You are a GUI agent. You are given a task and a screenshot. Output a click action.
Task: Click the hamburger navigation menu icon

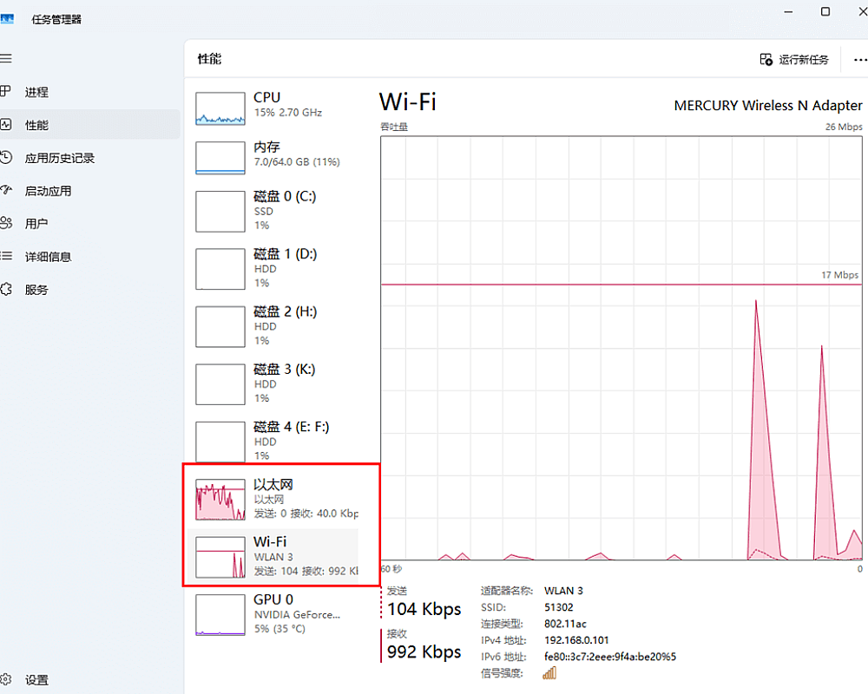click(x=6, y=58)
